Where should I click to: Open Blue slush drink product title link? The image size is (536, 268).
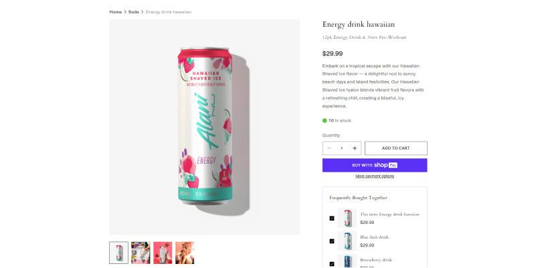[x=374, y=237]
